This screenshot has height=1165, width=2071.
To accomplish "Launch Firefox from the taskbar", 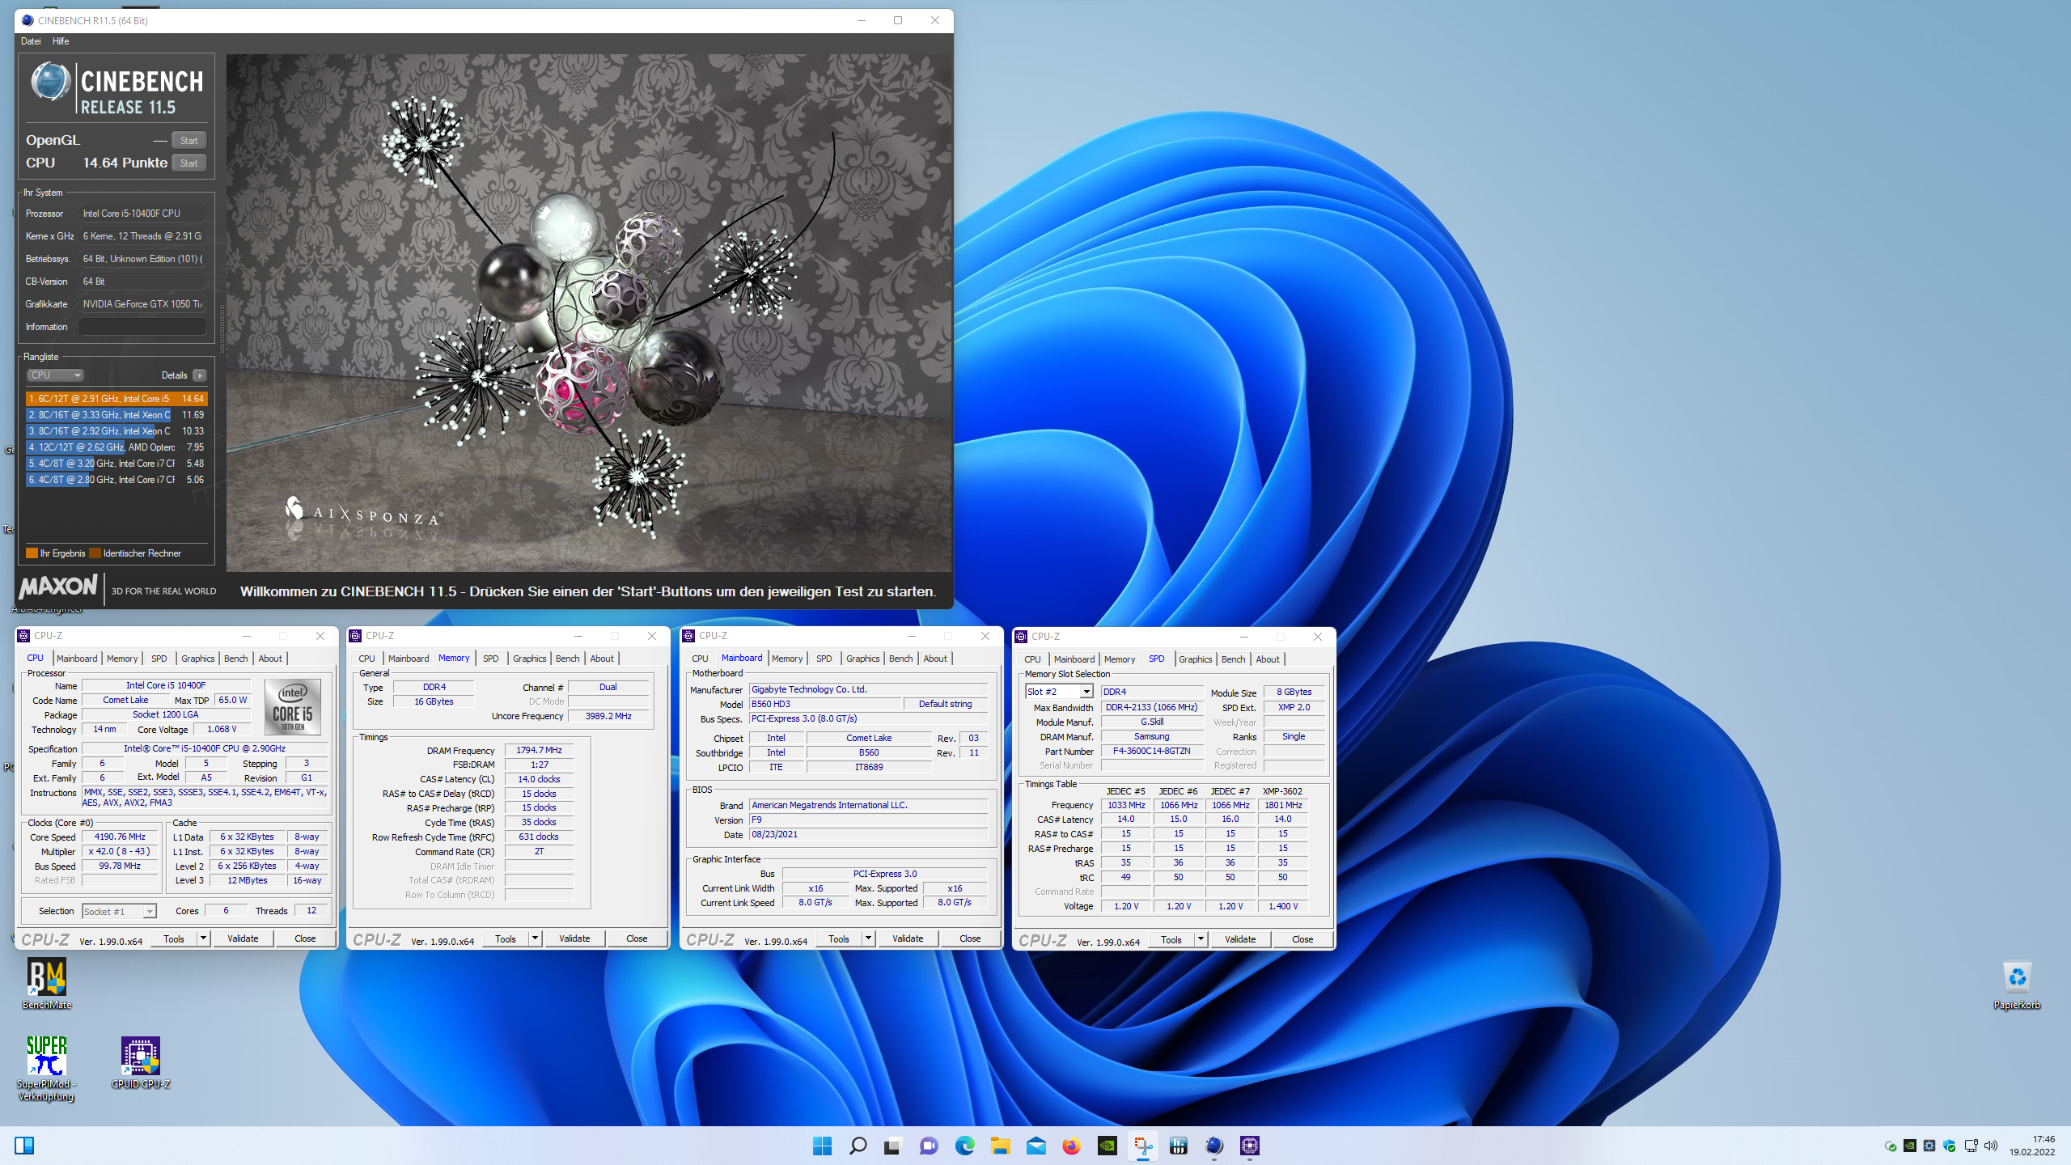I will (x=1071, y=1146).
